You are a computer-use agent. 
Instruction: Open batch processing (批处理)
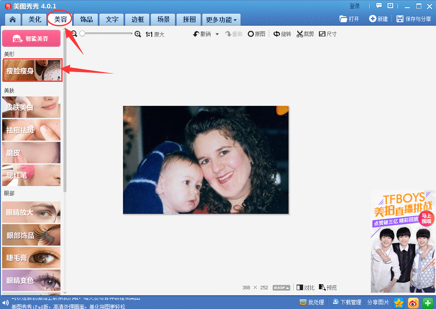pos(312,303)
